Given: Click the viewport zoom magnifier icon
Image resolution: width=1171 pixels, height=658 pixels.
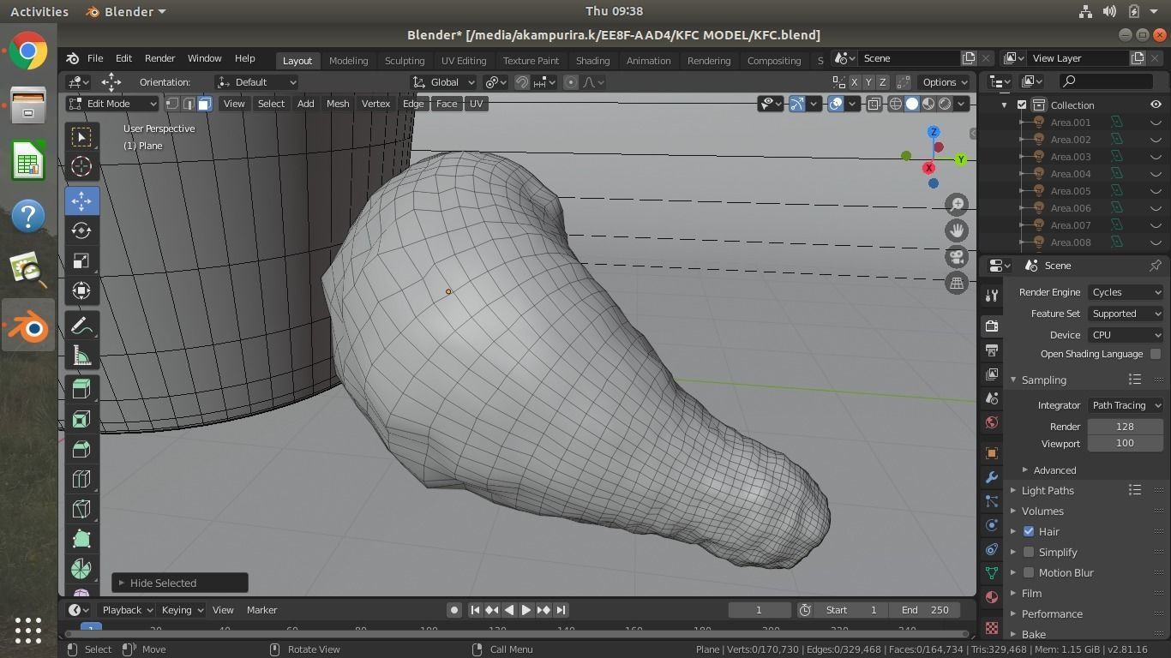Looking at the screenshot, I should click(x=957, y=205).
